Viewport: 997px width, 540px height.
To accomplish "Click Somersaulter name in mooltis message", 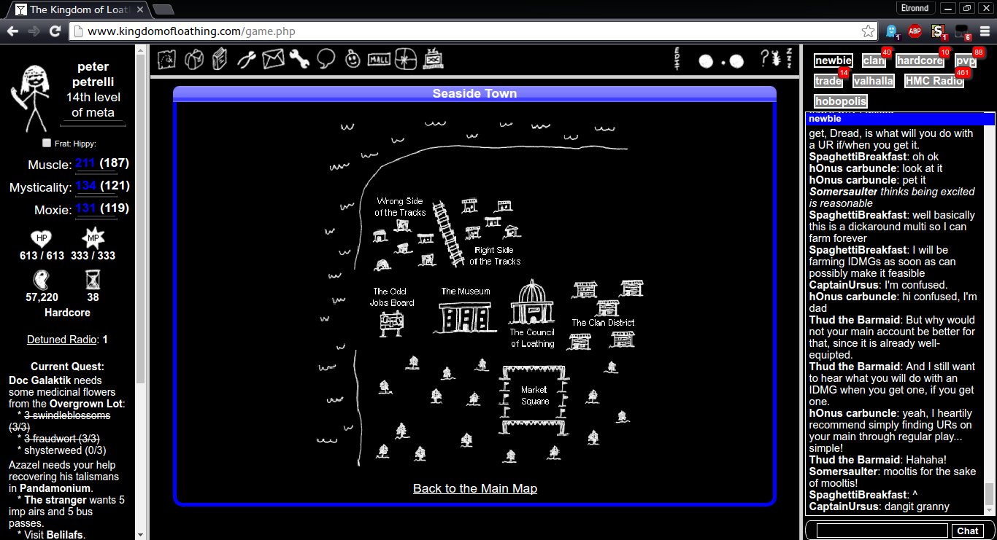I will click(842, 471).
